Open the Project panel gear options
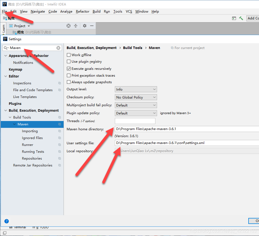Viewport: 259px width, 236px height. point(85,26)
